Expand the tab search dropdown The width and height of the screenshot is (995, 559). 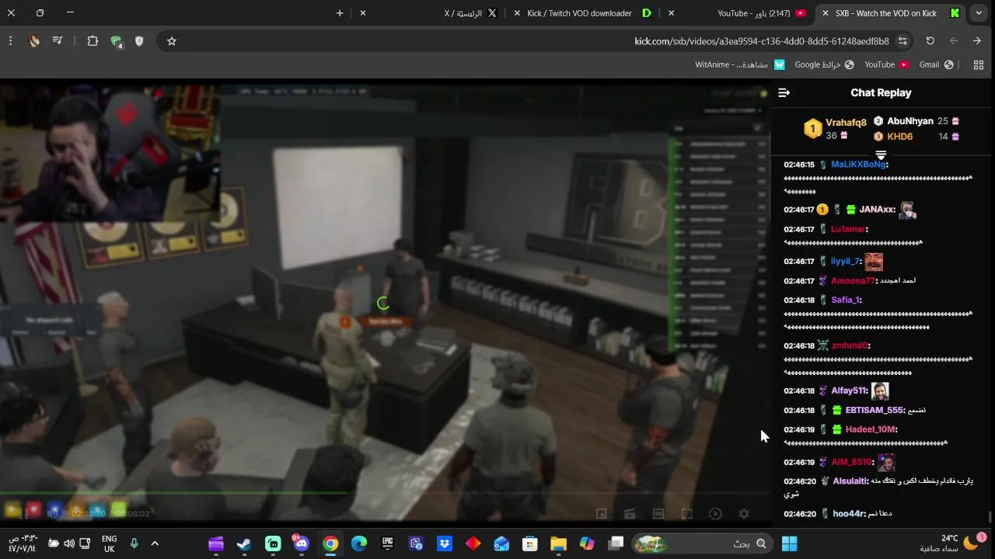tap(979, 13)
